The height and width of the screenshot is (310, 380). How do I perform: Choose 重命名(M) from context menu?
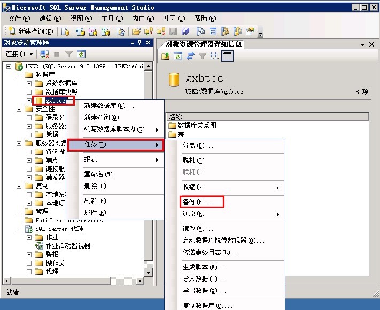(115, 174)
